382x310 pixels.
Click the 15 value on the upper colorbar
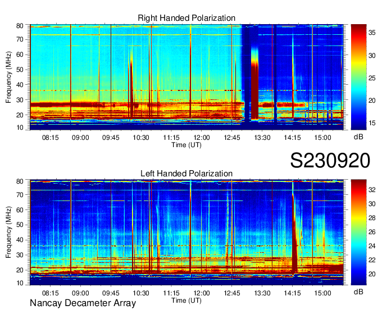(x=372, y=123)
